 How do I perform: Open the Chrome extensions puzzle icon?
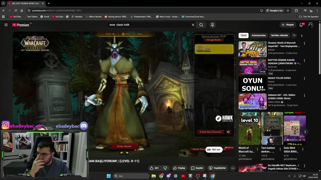click(296, 10)
